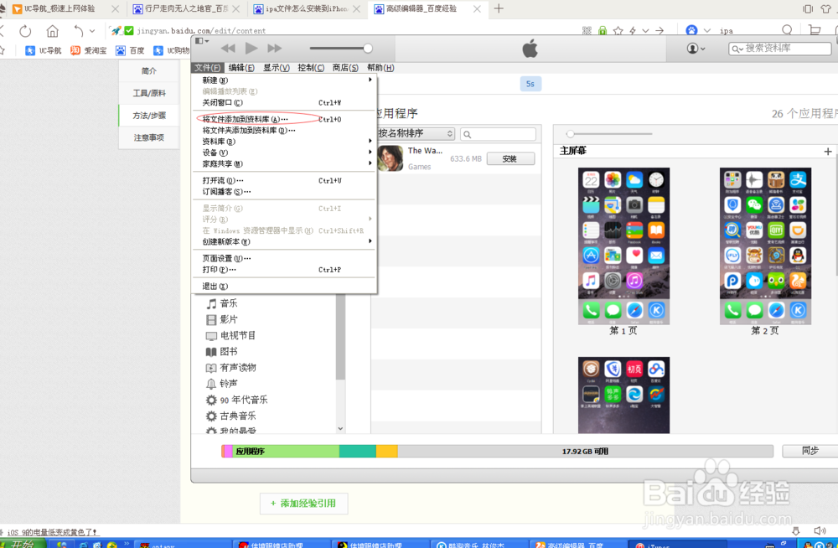The image size is (838, 548).
Task: Click 添加经验引用 button on Baidu page
Action: click(303, 503)
